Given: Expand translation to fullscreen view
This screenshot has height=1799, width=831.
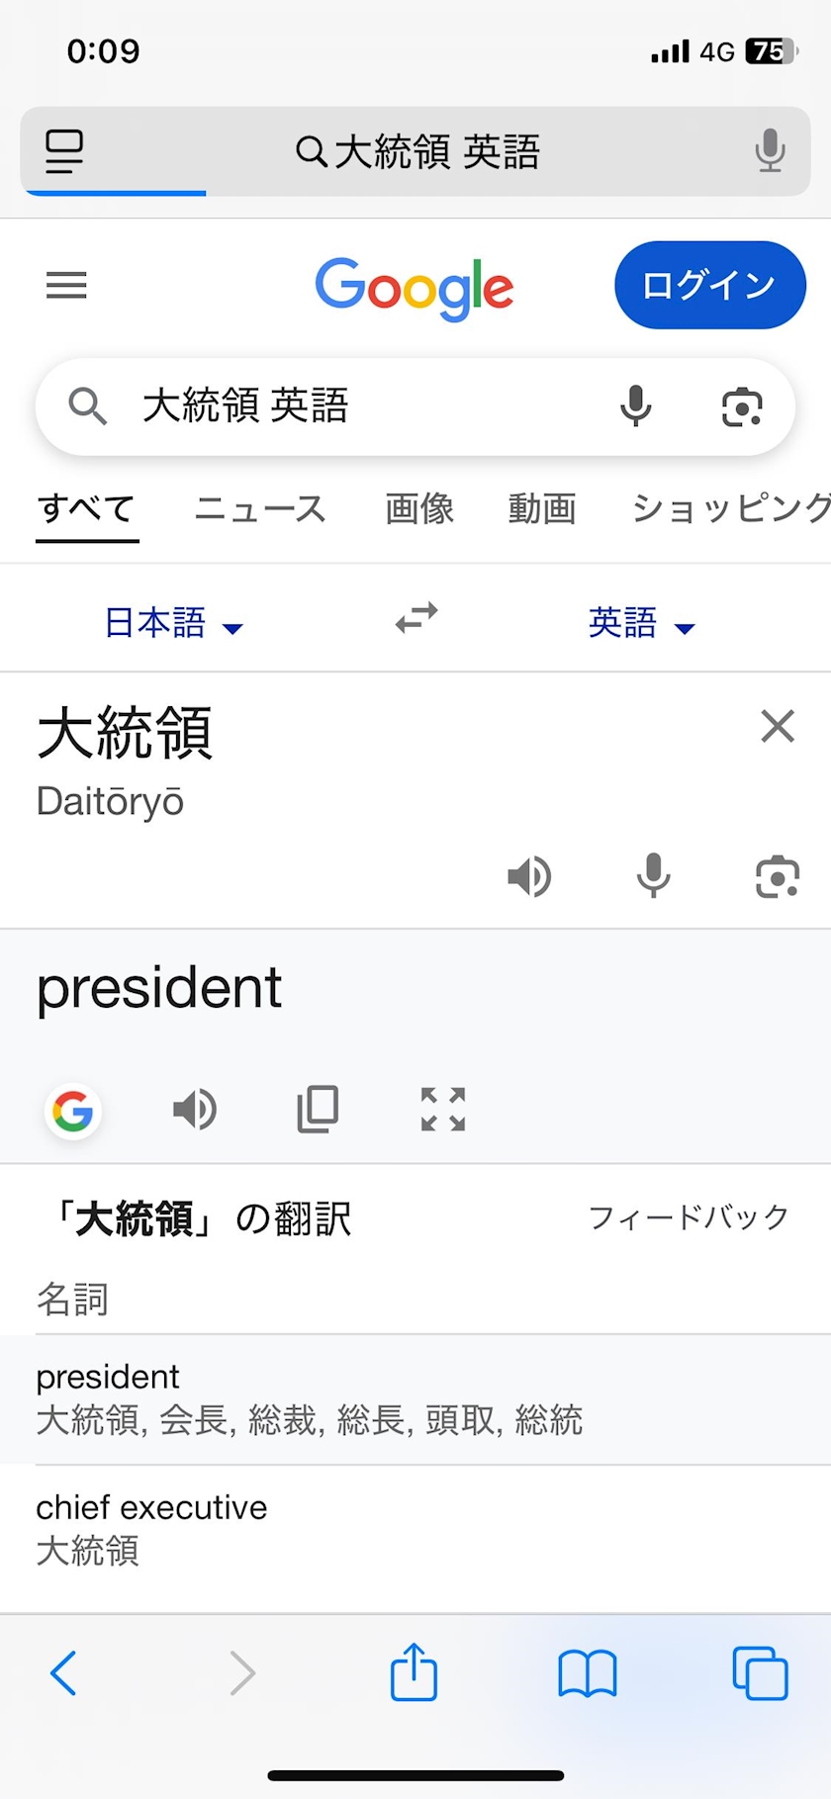Looking at the screenshot, I should point(442,1110).
